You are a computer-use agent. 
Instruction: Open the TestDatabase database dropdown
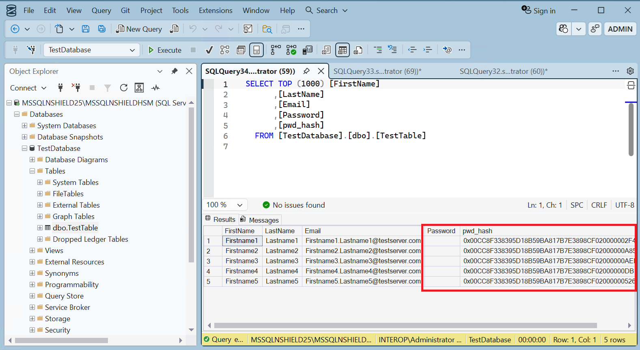tap(92, 50)
